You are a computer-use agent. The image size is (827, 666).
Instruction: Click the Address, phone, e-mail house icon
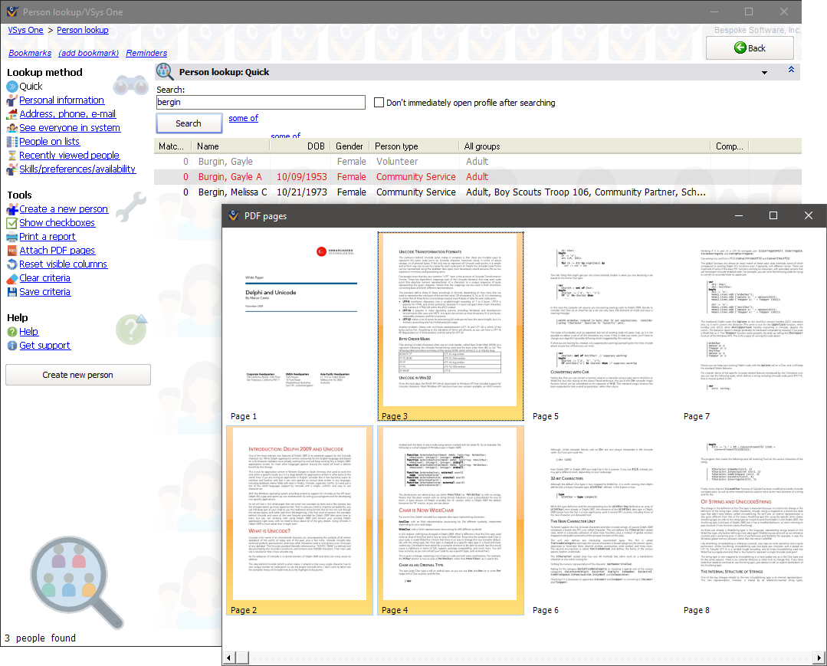coord(12,114)
